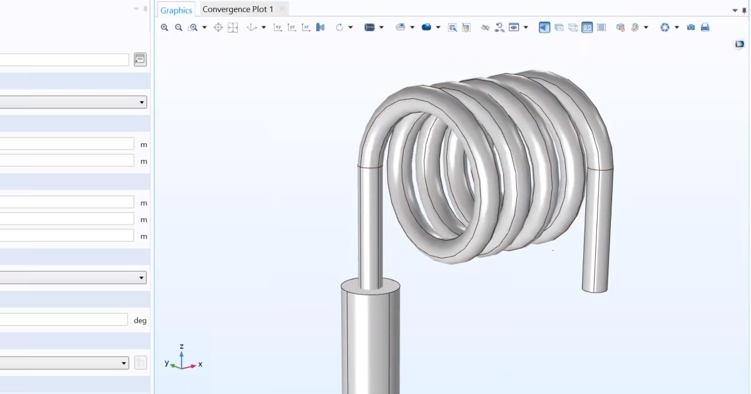This screenshot has height=394, width=751.
Task: Switch to the YZ view
Action: (291, 28)
